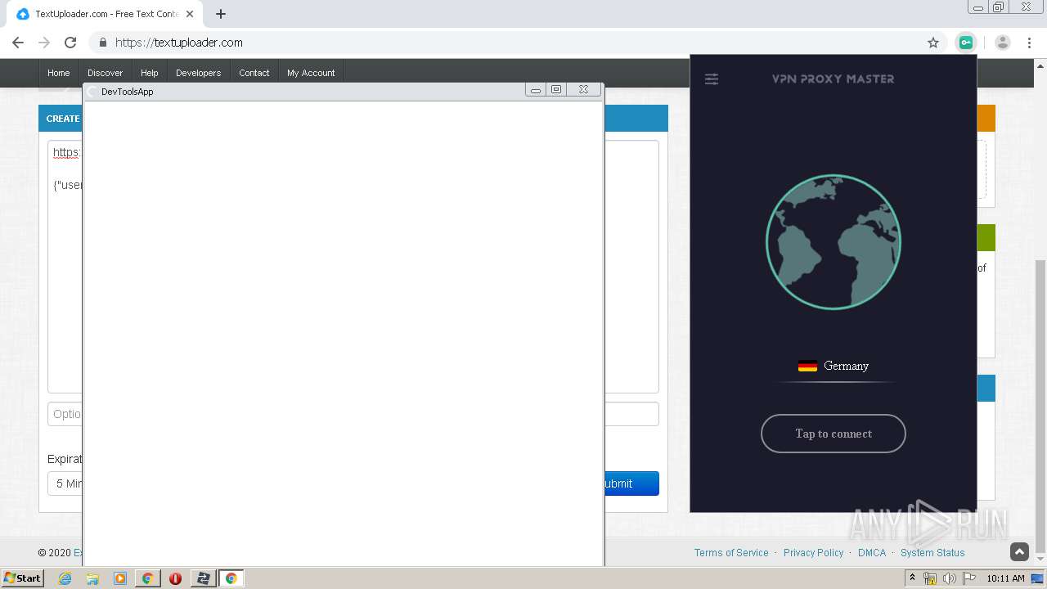Go back to previous page
The width and height of the screenshot is (1047, 589).
18,43
